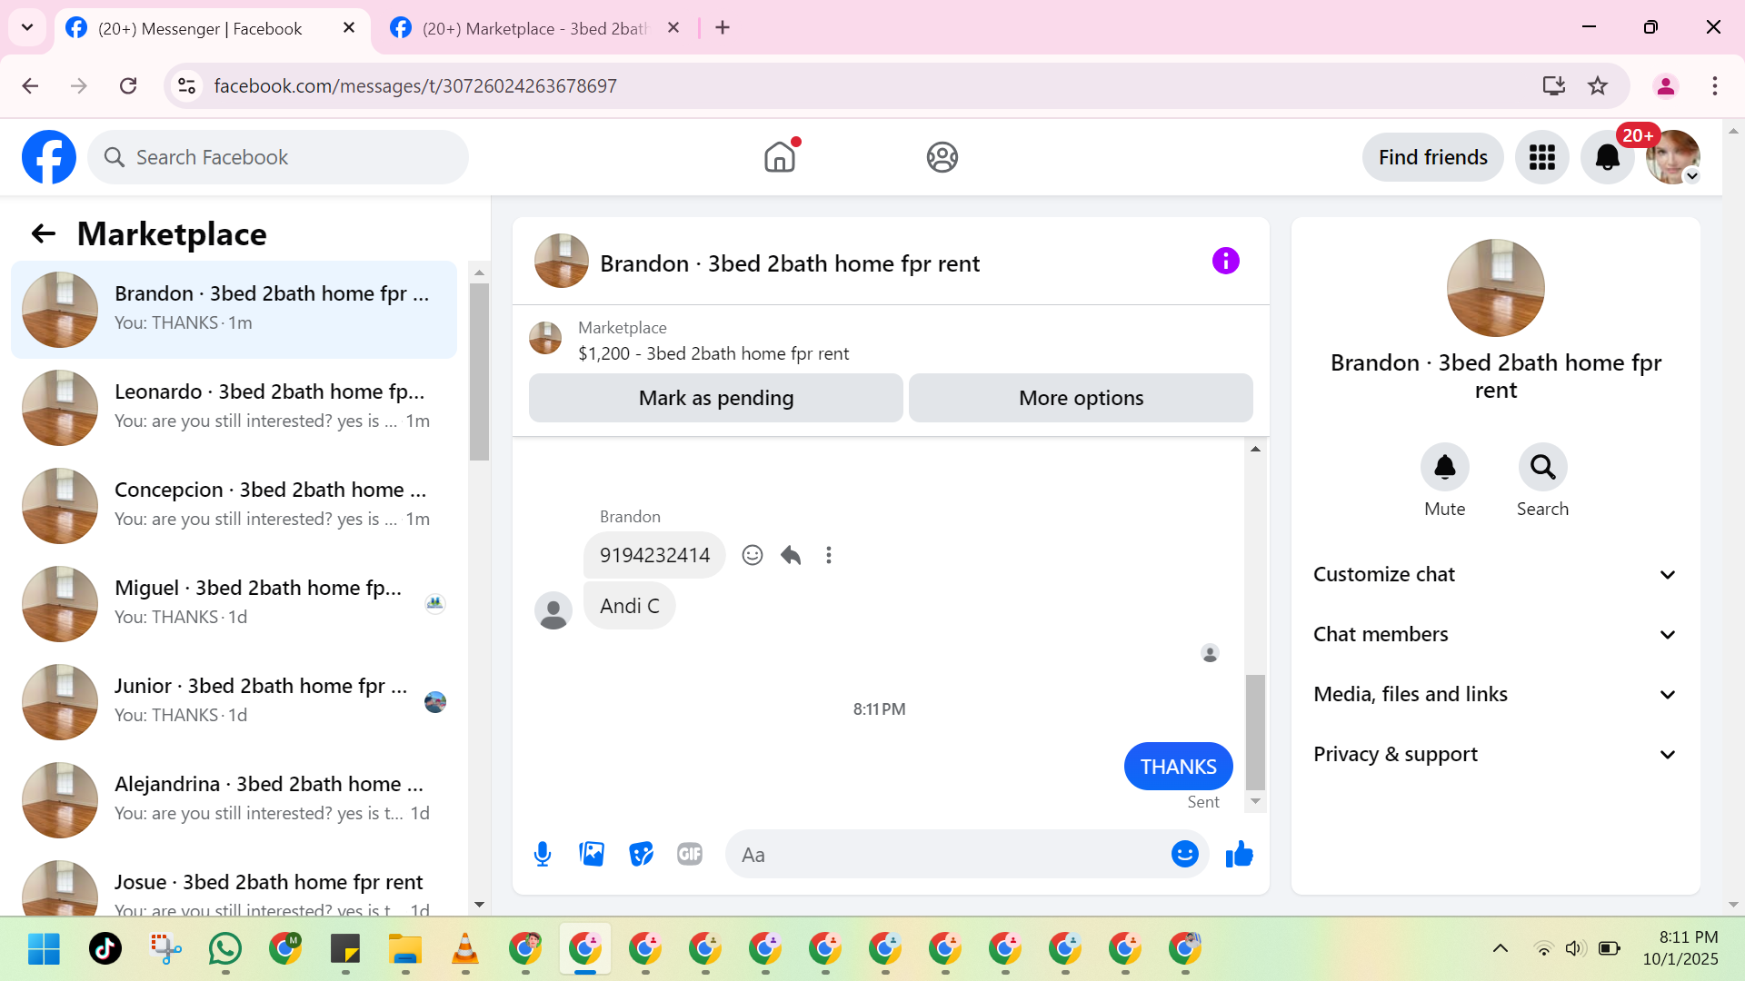Click the More options button
Image resolution: width=1745 pixels, height=981 pixels.
[1081, 398]
